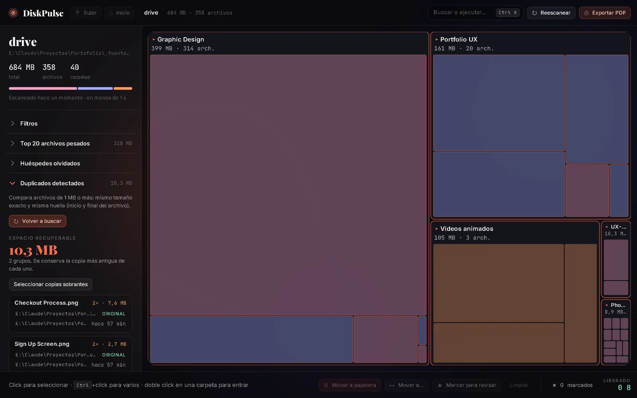The image size is (637, 398).
Task: Focus the Buscar o ejecutar search field
Action: 475,13
